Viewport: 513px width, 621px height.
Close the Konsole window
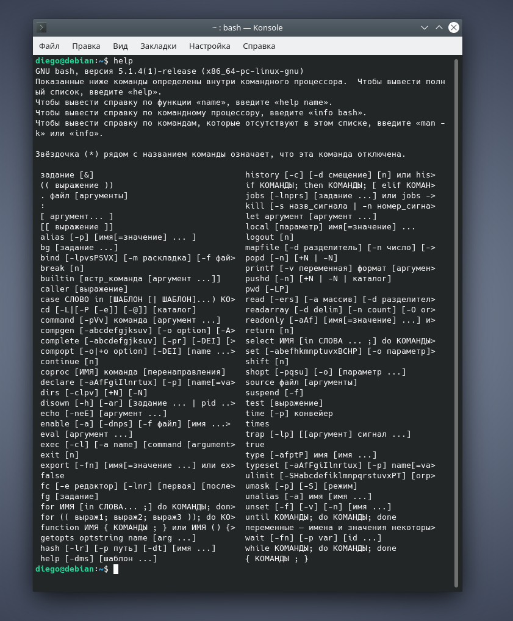pyautogui.click(x=454, y=27)
